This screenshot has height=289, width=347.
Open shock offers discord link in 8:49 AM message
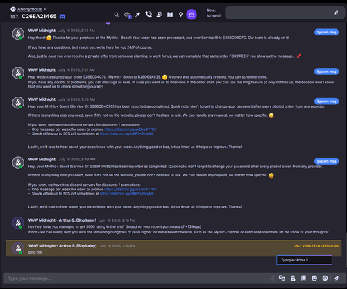pyautogui.click(x=127, y=194)
